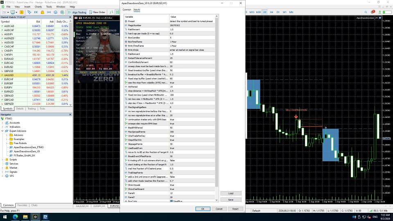Click the MagicNumber value field

click(x=192, y=25)
